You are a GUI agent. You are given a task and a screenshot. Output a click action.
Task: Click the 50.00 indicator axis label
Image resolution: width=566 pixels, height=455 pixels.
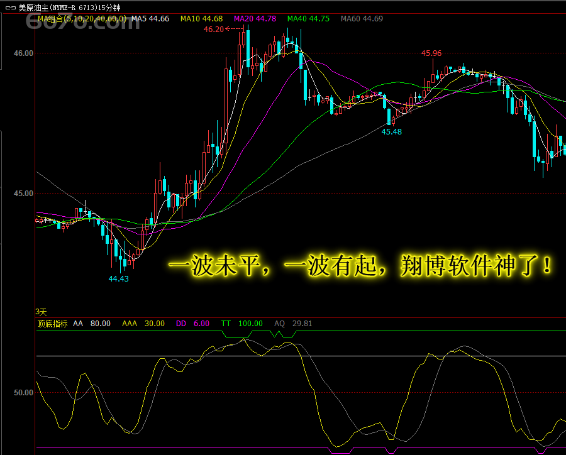(23, 393)
